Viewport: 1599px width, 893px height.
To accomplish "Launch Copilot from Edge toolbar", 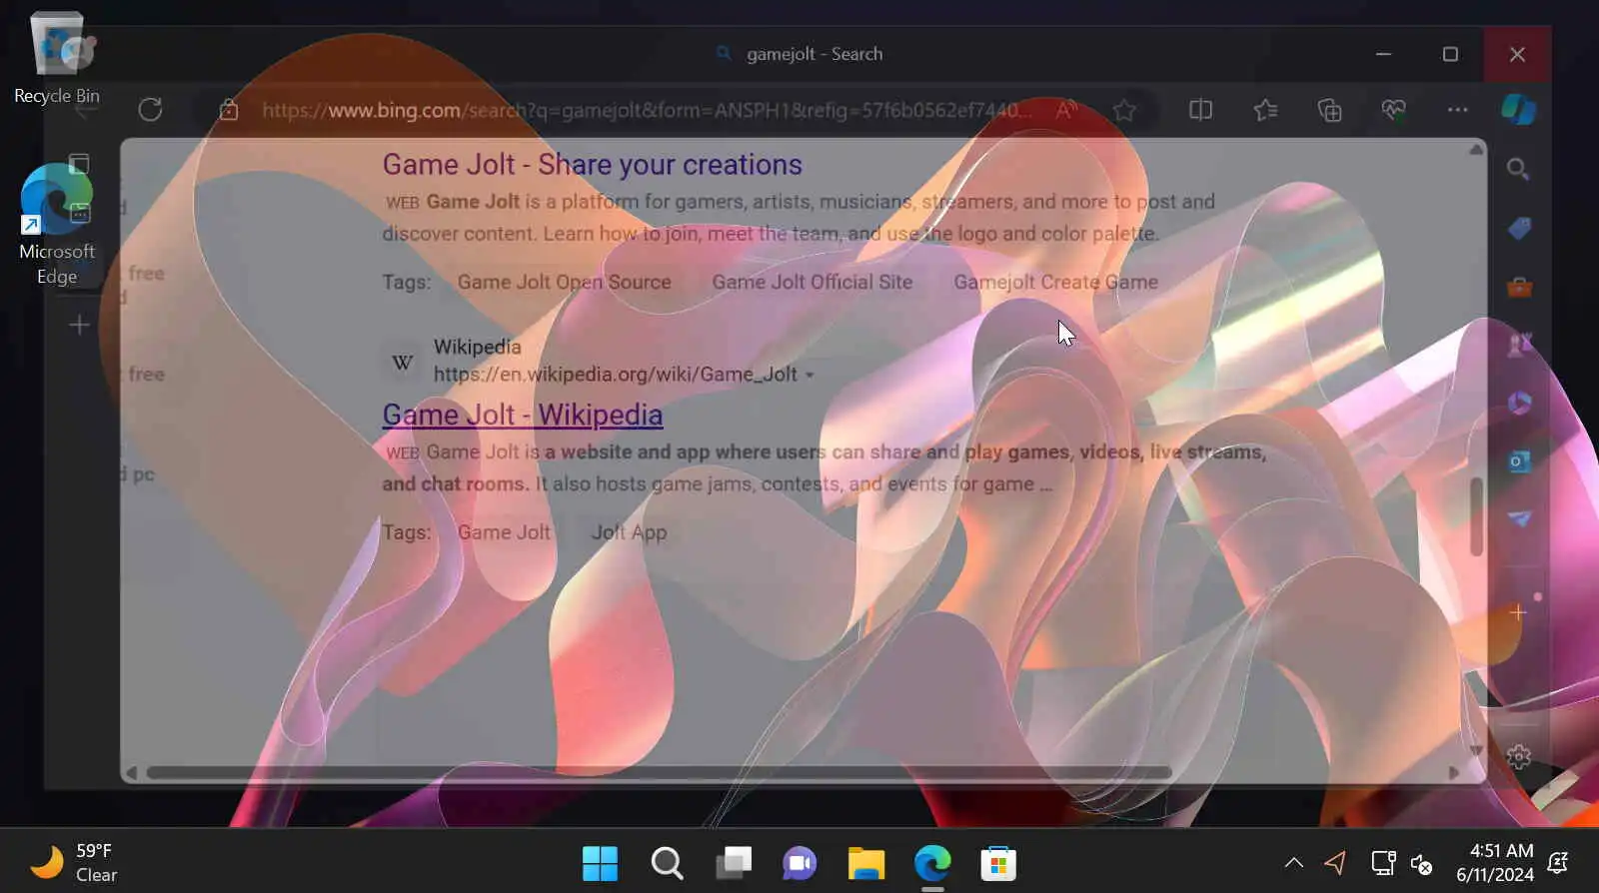I will pyautogui.click(x=1518, y=110).
